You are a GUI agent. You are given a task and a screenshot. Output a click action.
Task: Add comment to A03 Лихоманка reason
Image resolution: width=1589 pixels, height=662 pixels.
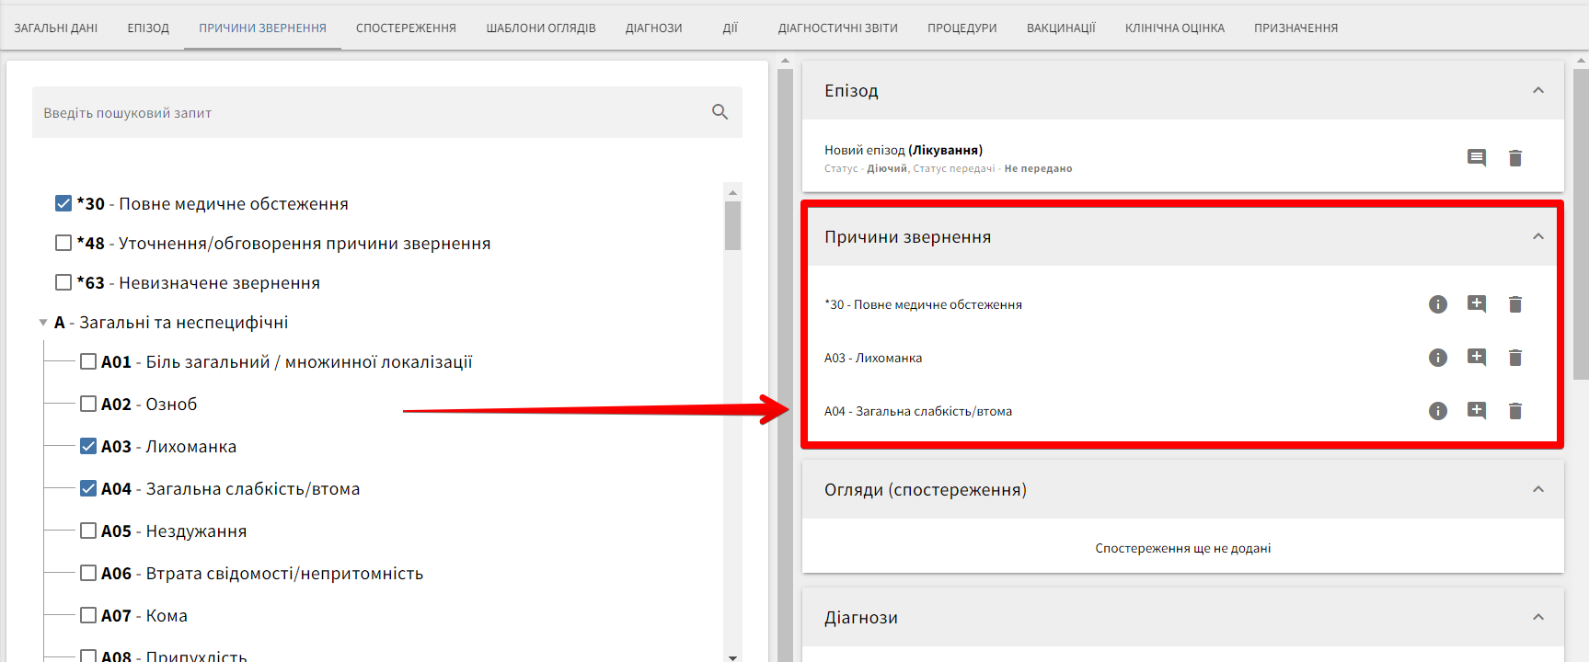[1476, 358]
